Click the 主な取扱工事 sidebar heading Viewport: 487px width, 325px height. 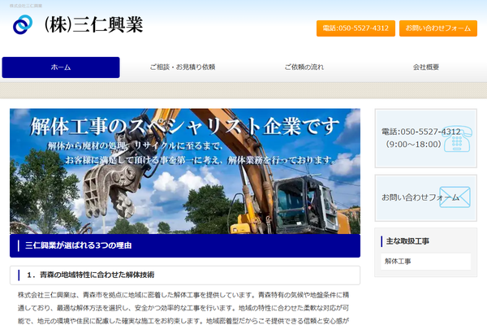pyautogui.click(x=407, y=241)
